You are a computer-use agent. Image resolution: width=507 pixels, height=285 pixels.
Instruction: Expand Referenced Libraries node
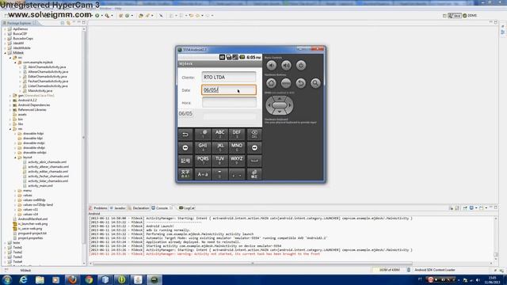(10, 110)
